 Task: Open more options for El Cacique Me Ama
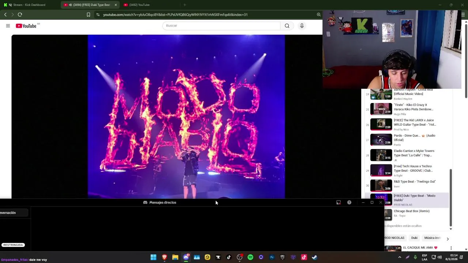[x=451, y=248]
